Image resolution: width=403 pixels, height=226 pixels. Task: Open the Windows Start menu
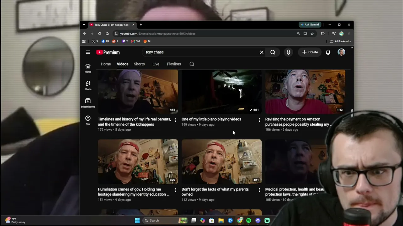tap(137, 220)
